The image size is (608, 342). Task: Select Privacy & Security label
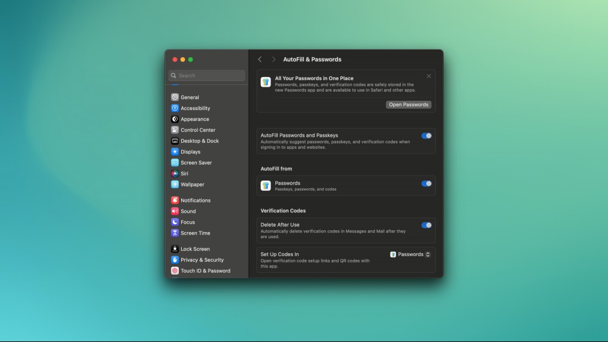pos(202,259)
